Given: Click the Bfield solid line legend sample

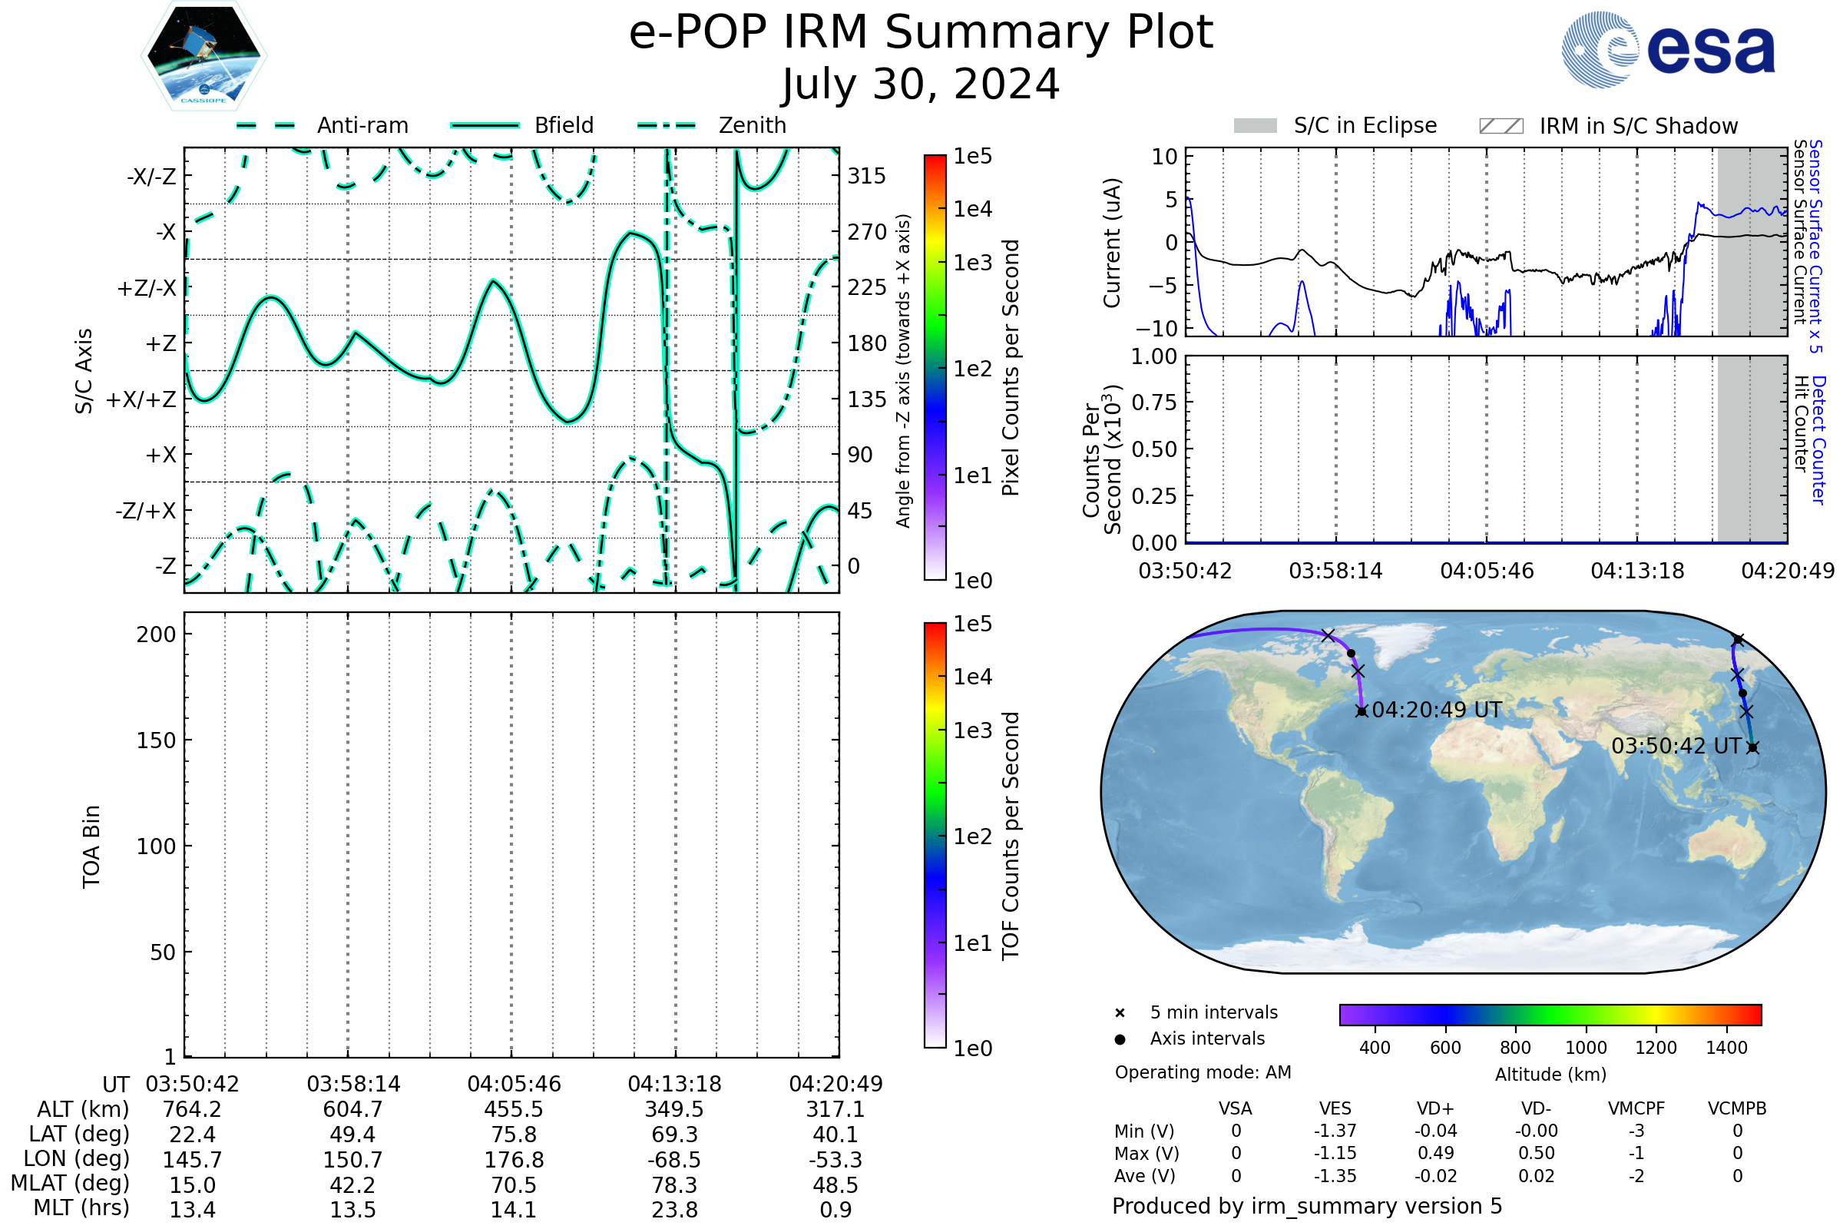Looking at the screenshot, I should [485, 125].
